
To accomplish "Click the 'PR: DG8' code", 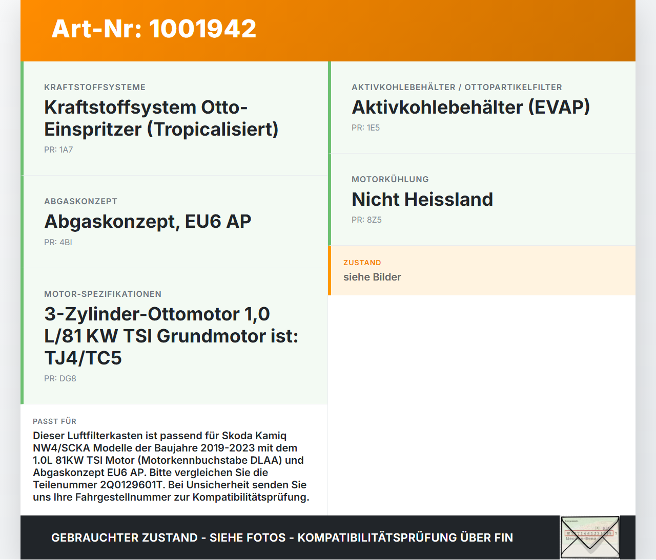I will [x=60, y=379].
